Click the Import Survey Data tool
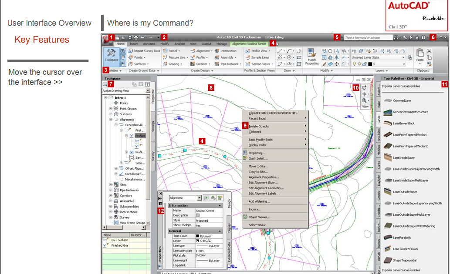450x274 pixels. (x=144, y=51)
